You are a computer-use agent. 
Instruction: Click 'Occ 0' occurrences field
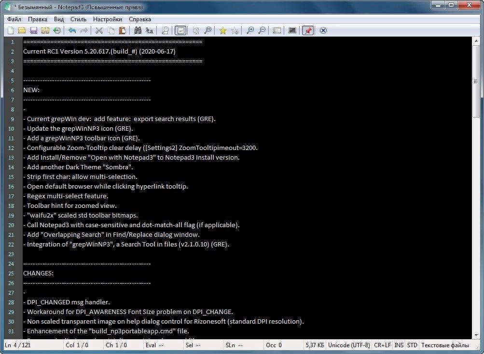(283, 345)
